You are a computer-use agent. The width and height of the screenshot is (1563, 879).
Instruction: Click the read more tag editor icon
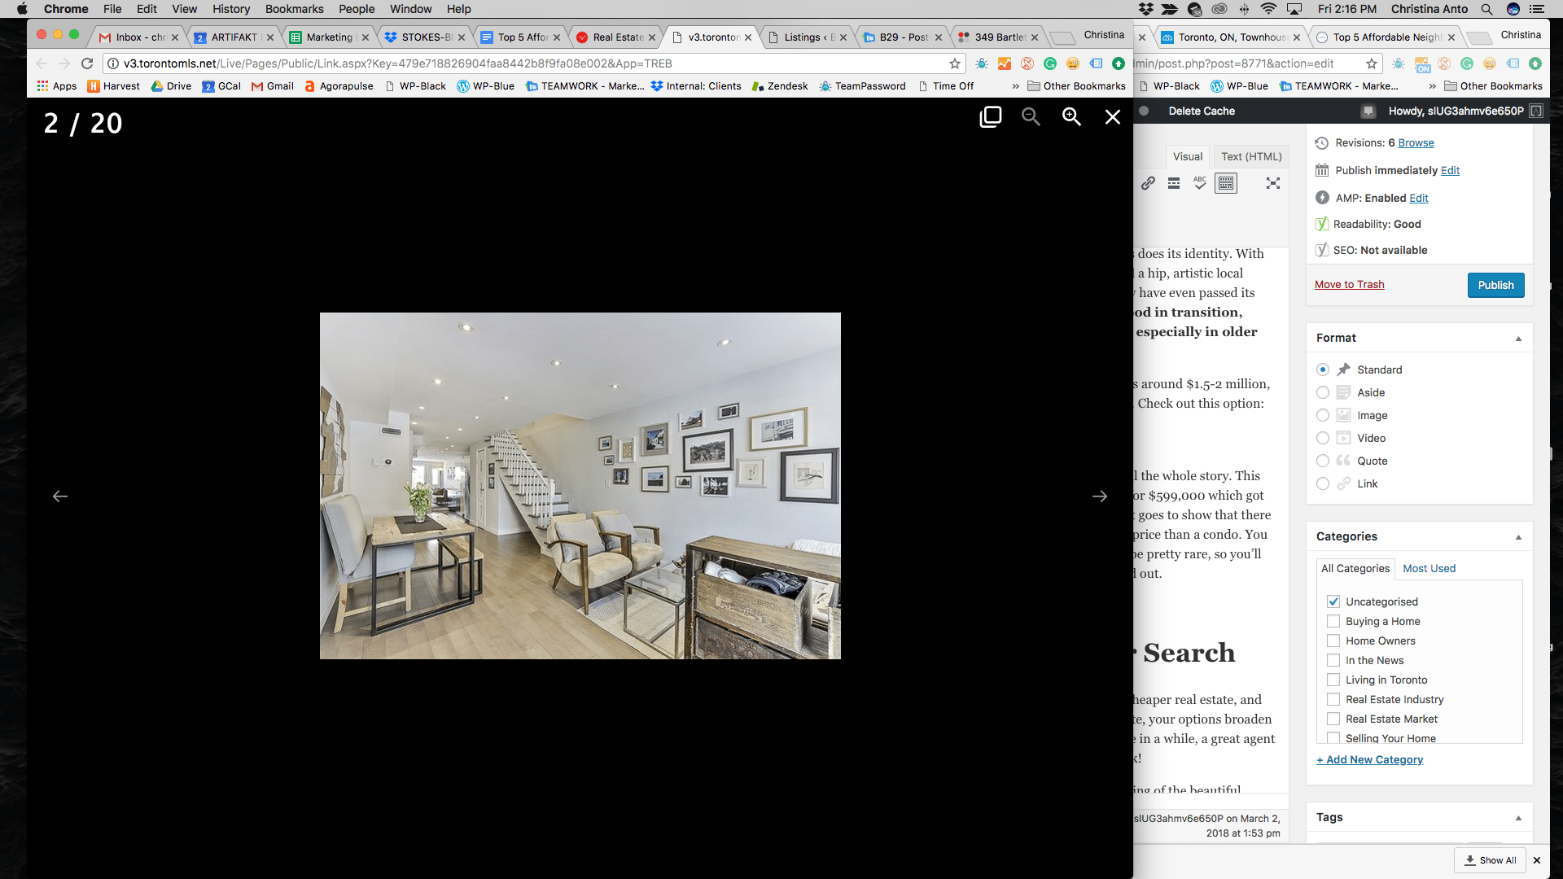click(x=1174, y=183)
